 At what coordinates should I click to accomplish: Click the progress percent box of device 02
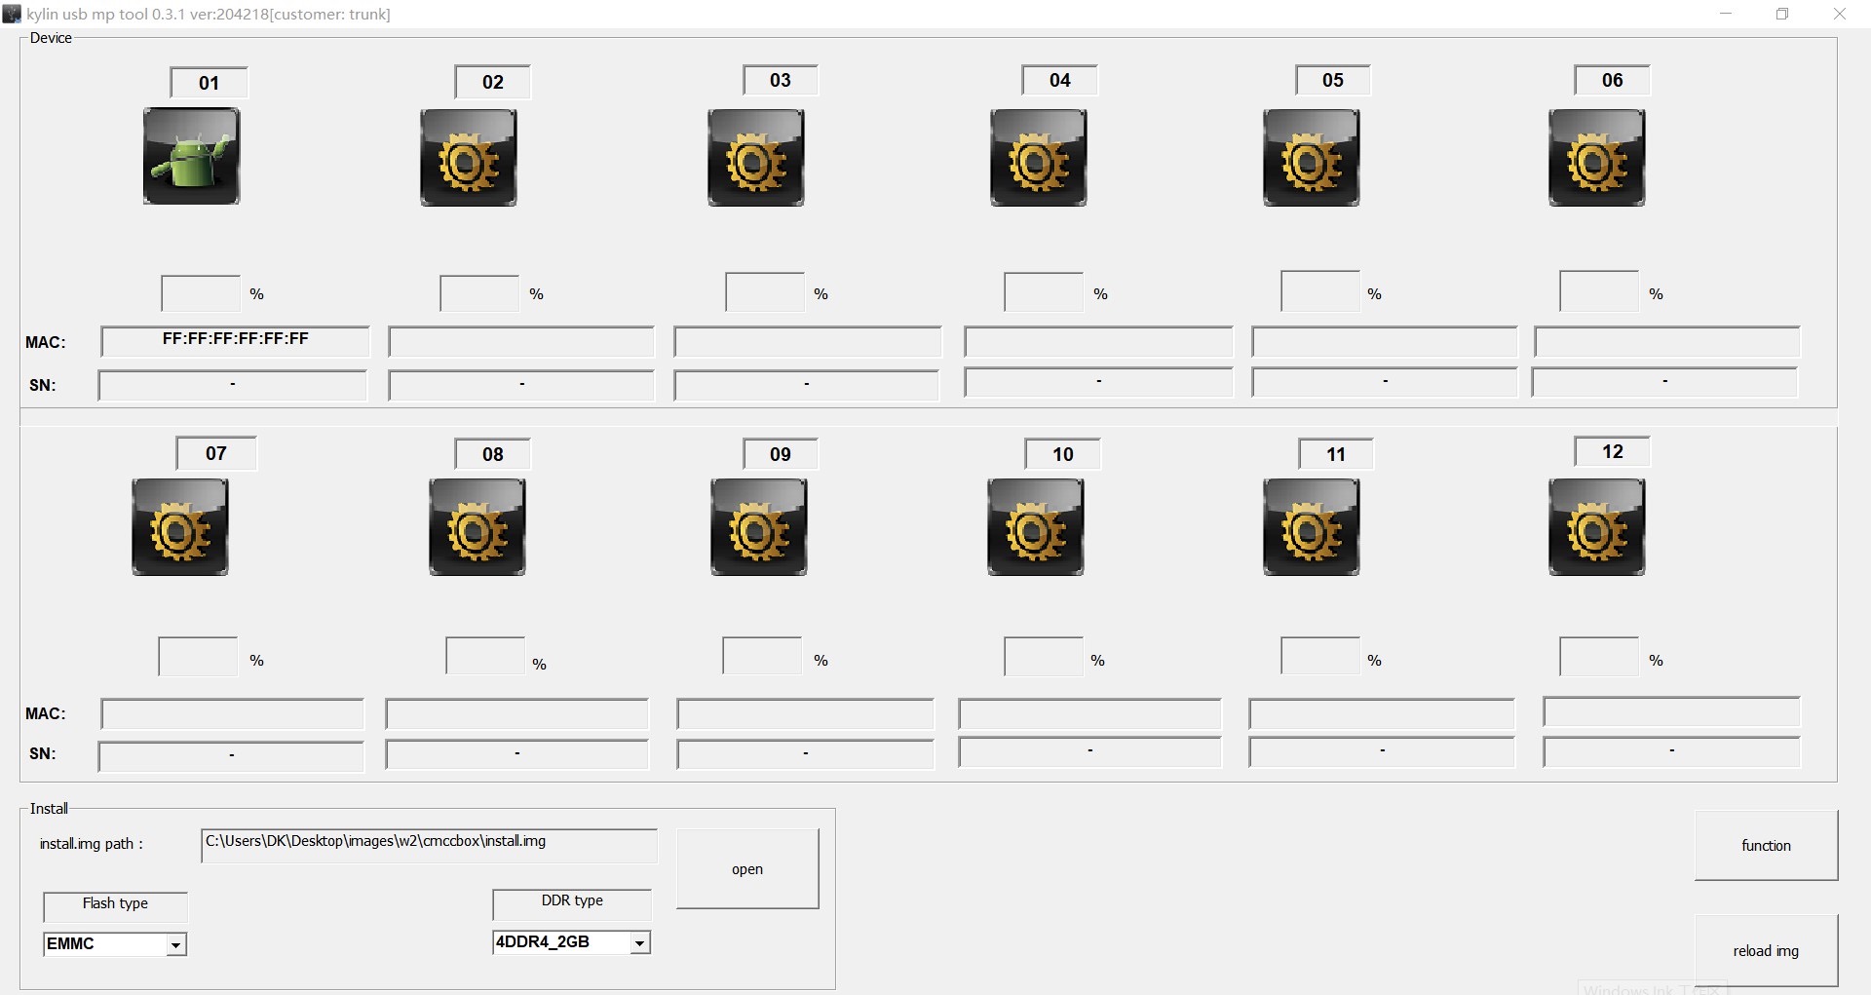[478, 293]
